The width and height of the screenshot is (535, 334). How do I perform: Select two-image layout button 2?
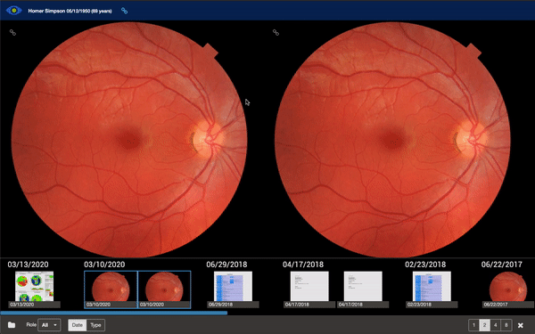pos(484,325)
